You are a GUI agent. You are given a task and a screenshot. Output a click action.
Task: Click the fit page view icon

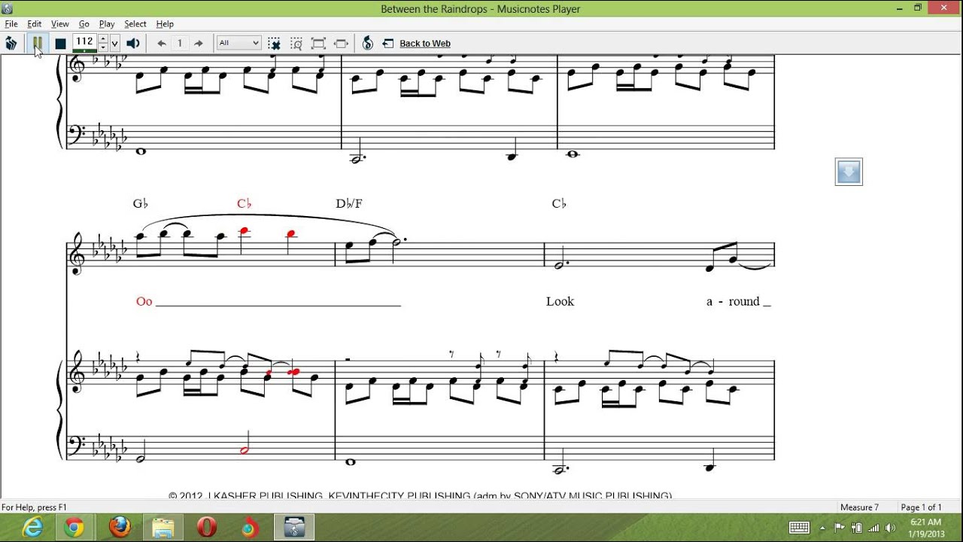[x=318, y=44]
